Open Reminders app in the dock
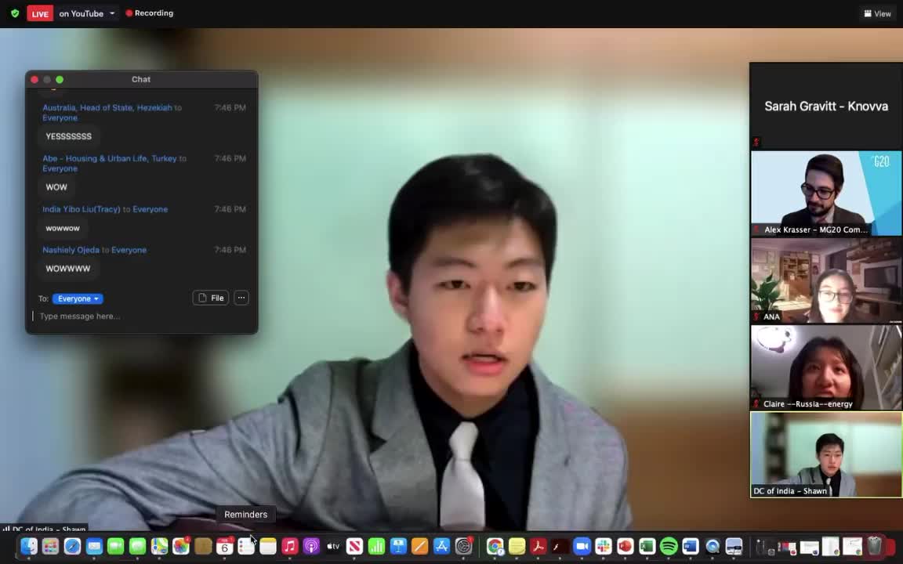The width and height of the screenshot is (903, 564). tap(246, 546)
